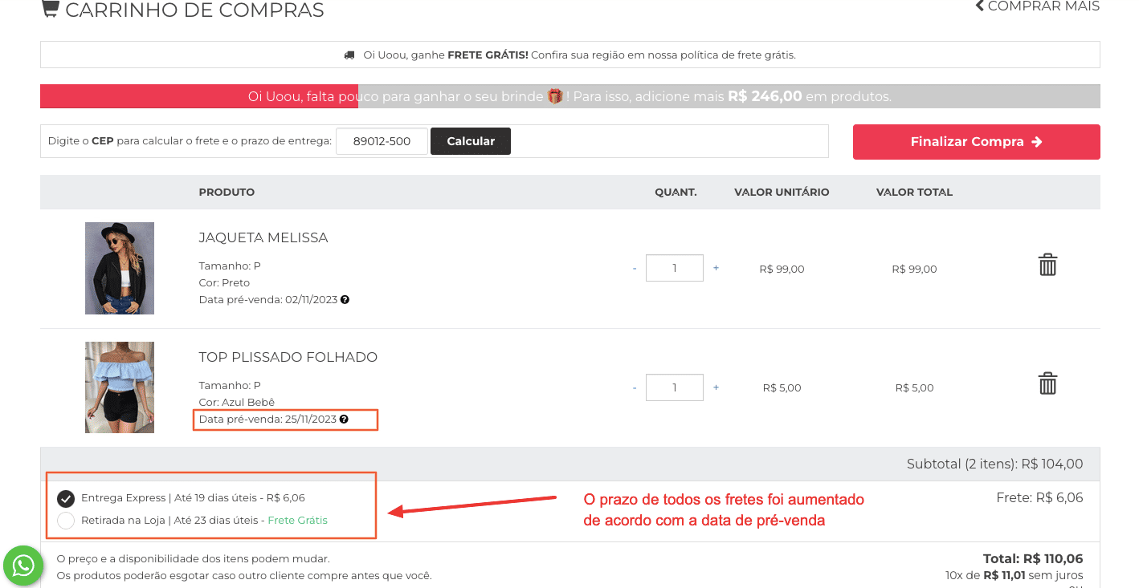Click the VALOR UNITÁRIO column header

[x=782, y=193]
